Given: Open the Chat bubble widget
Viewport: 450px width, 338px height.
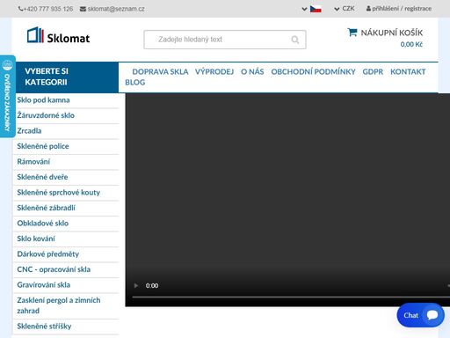Looking at the screenshot, I should 420,315.
